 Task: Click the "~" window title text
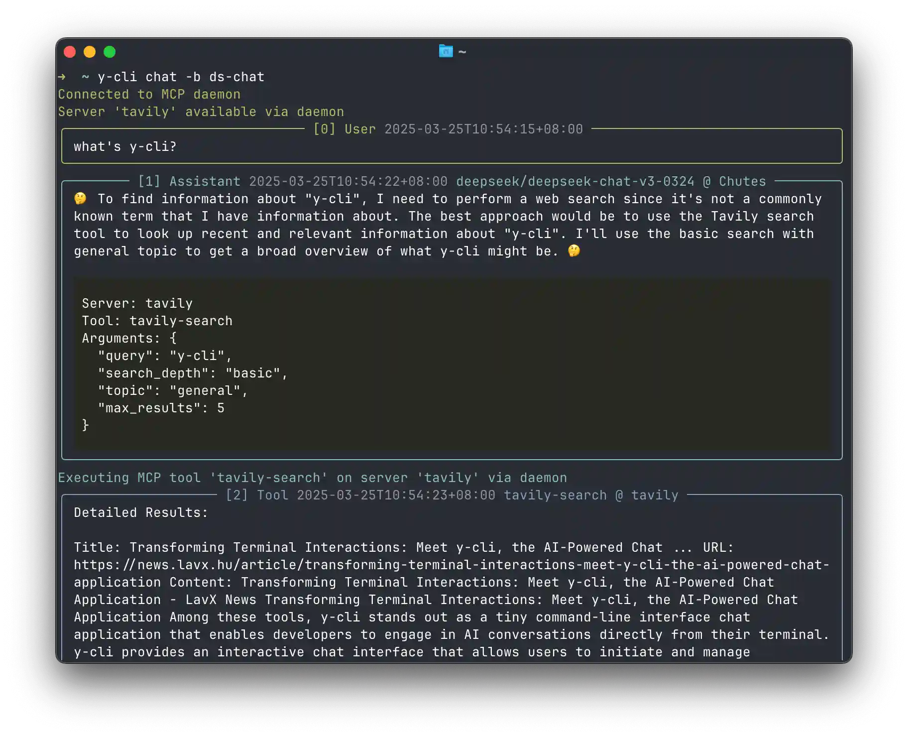462,52
